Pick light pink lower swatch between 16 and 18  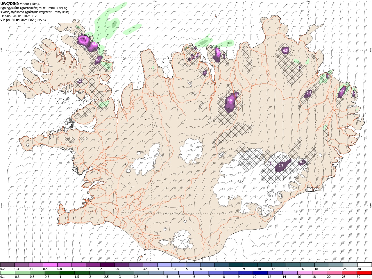[305, 273]
